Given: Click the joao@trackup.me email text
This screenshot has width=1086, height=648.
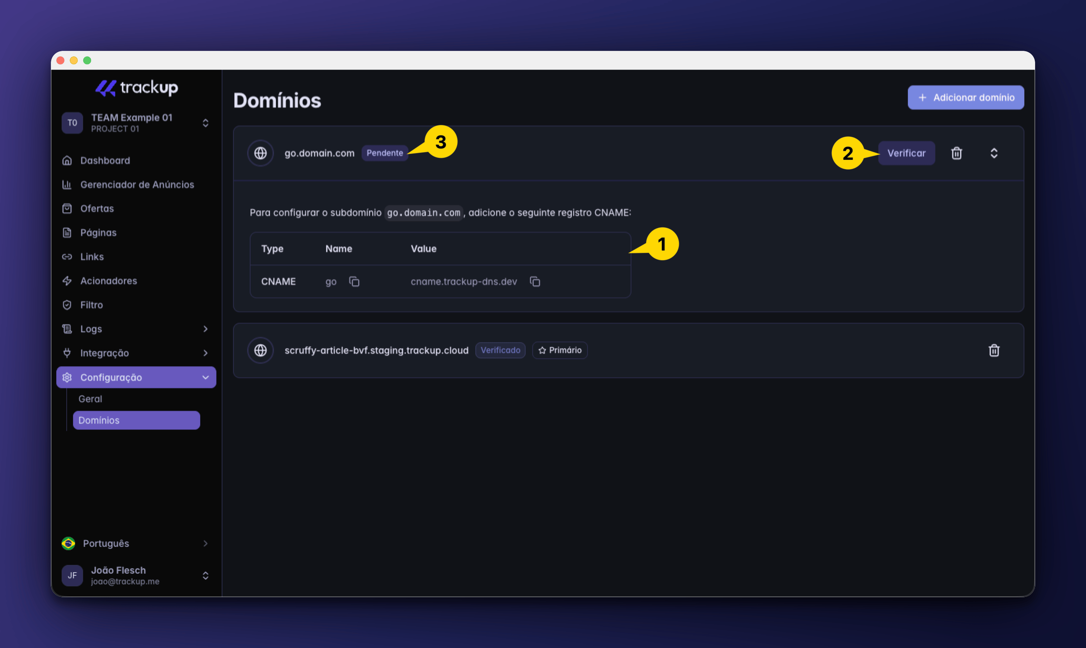Looking at the screenshot, I should pyautogui.click(x=125, y=582).
